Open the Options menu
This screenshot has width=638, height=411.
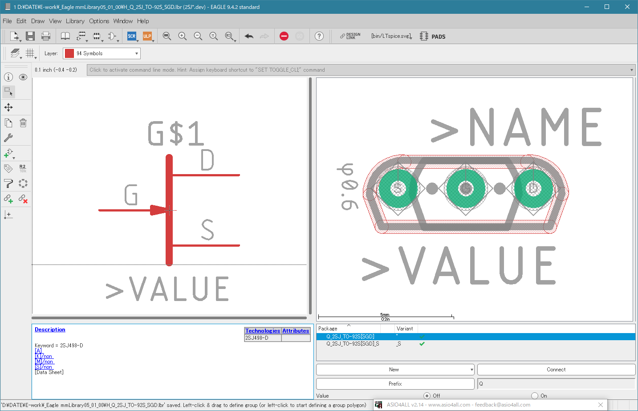(99, 21)
